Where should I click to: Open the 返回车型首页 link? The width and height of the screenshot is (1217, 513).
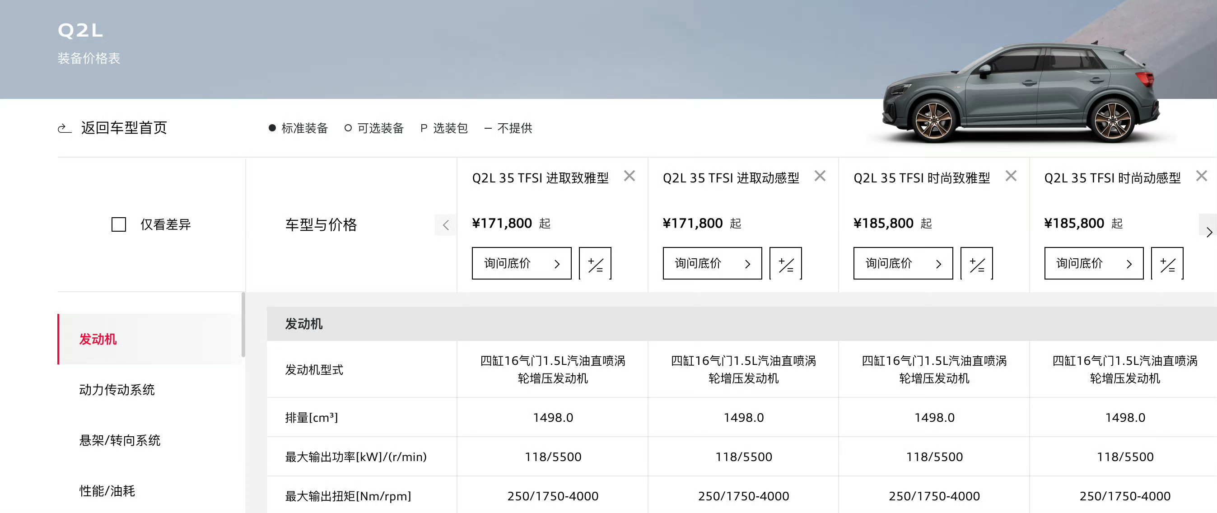tap(124, 128)
